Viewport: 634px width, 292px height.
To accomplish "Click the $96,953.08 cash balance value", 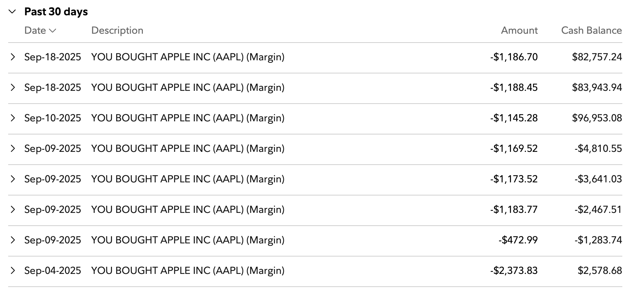I will pyautogui.click(x=597, y=118).
